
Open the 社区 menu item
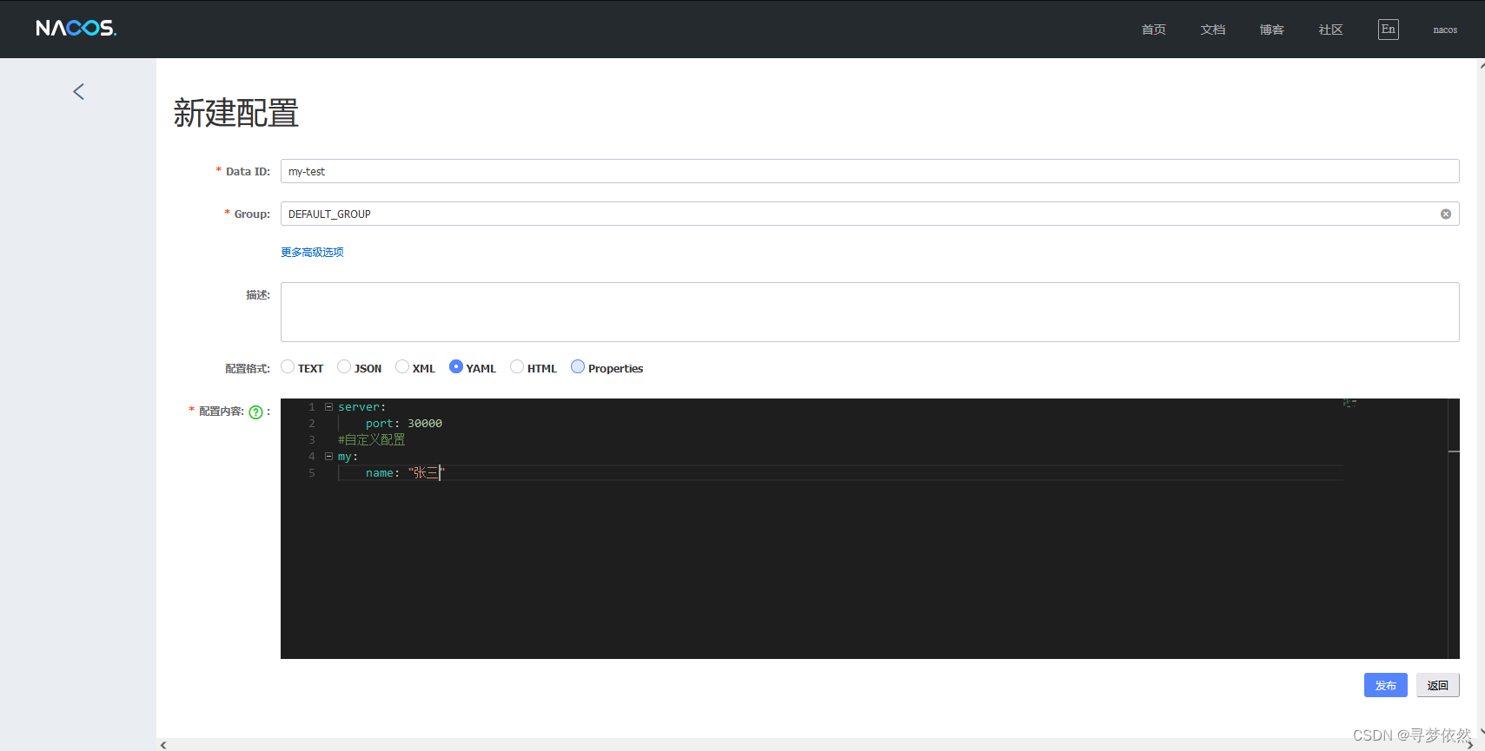point(1331,30)
